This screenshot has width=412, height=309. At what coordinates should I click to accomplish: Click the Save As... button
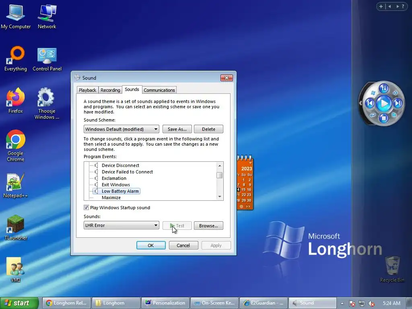point(177,129)
